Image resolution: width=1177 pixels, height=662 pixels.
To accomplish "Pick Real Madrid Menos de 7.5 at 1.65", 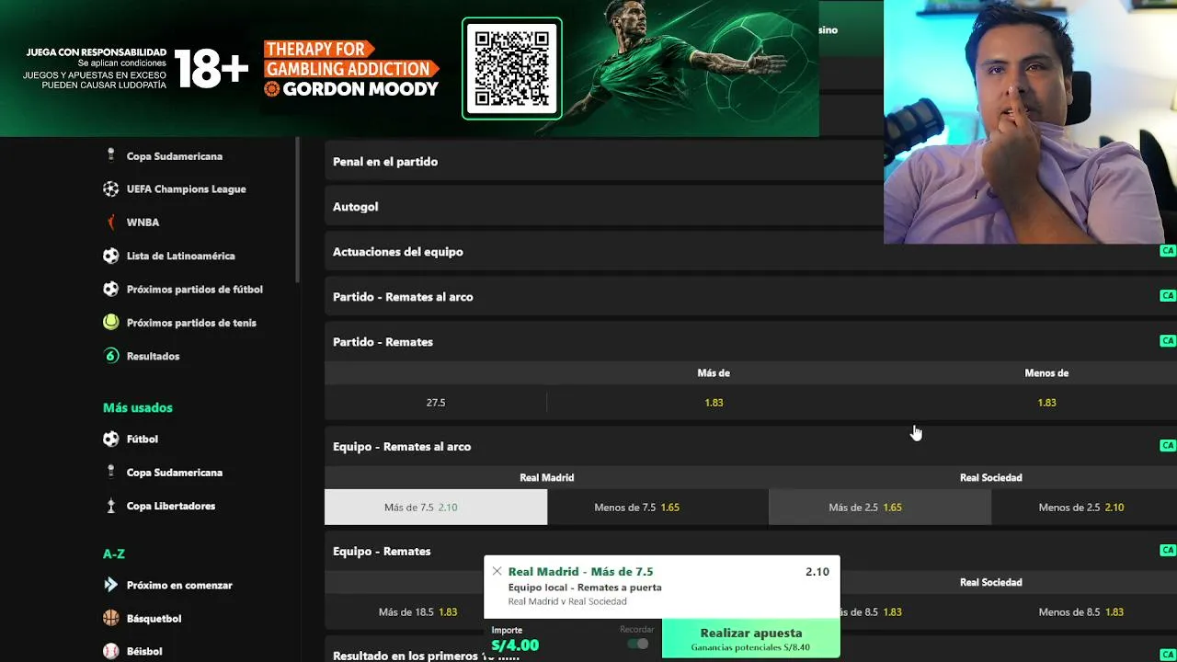I will (658, 508).
